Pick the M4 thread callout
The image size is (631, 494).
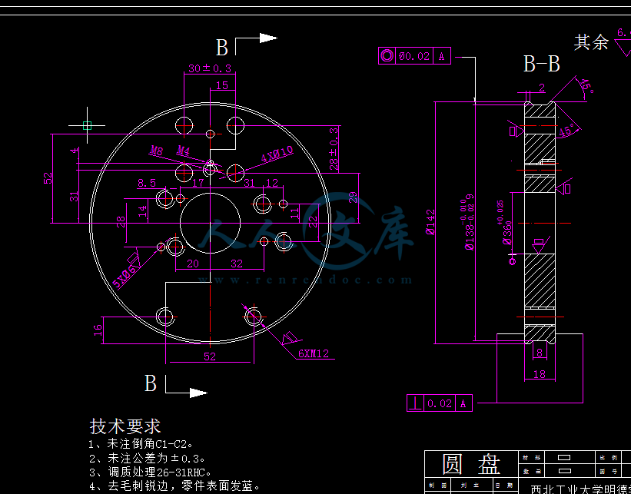coord(183,151)
